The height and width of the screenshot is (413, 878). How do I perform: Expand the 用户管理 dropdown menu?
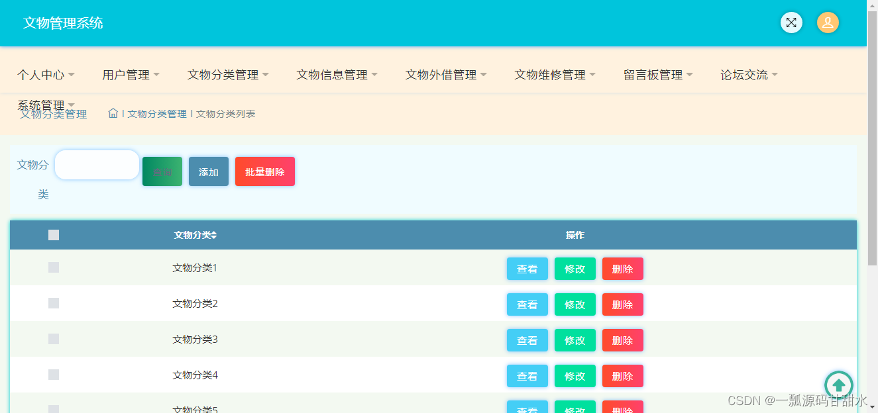131,75
